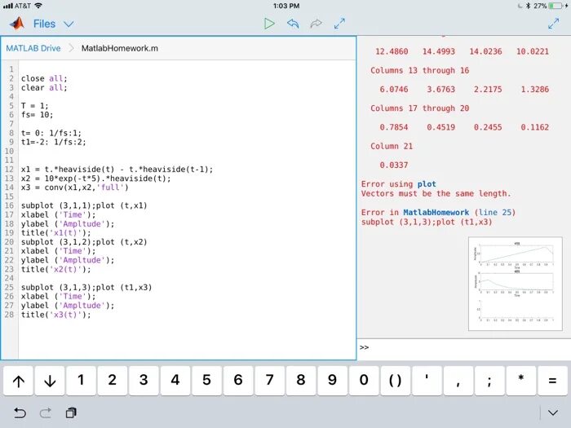Tap the number 1 key

(x=82, y=381)
